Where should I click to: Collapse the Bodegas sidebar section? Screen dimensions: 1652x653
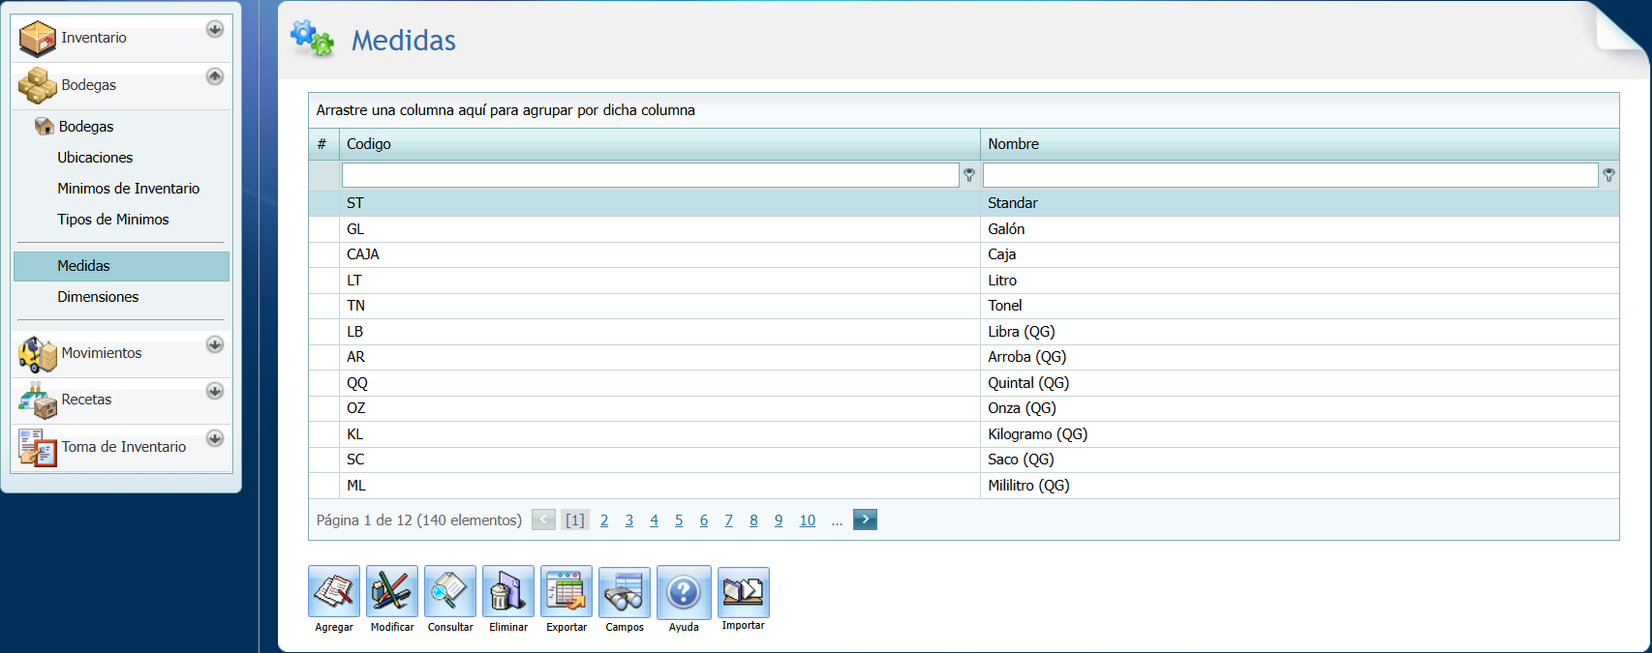(x=215, y=76)
